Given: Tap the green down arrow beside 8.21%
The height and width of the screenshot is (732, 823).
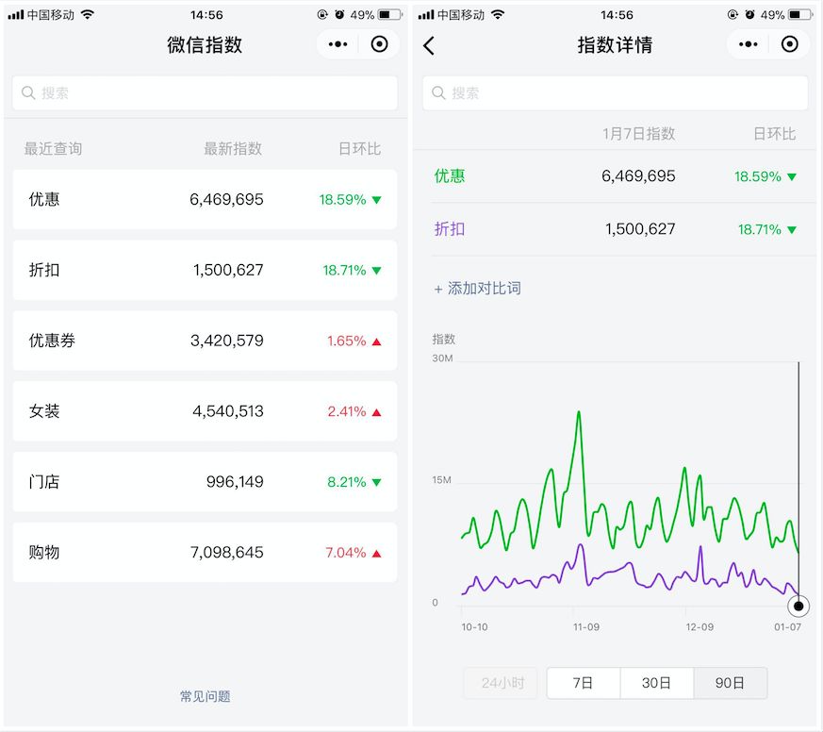Looking at the screenshot, I should pyautogui.click(x=376, y=482).
